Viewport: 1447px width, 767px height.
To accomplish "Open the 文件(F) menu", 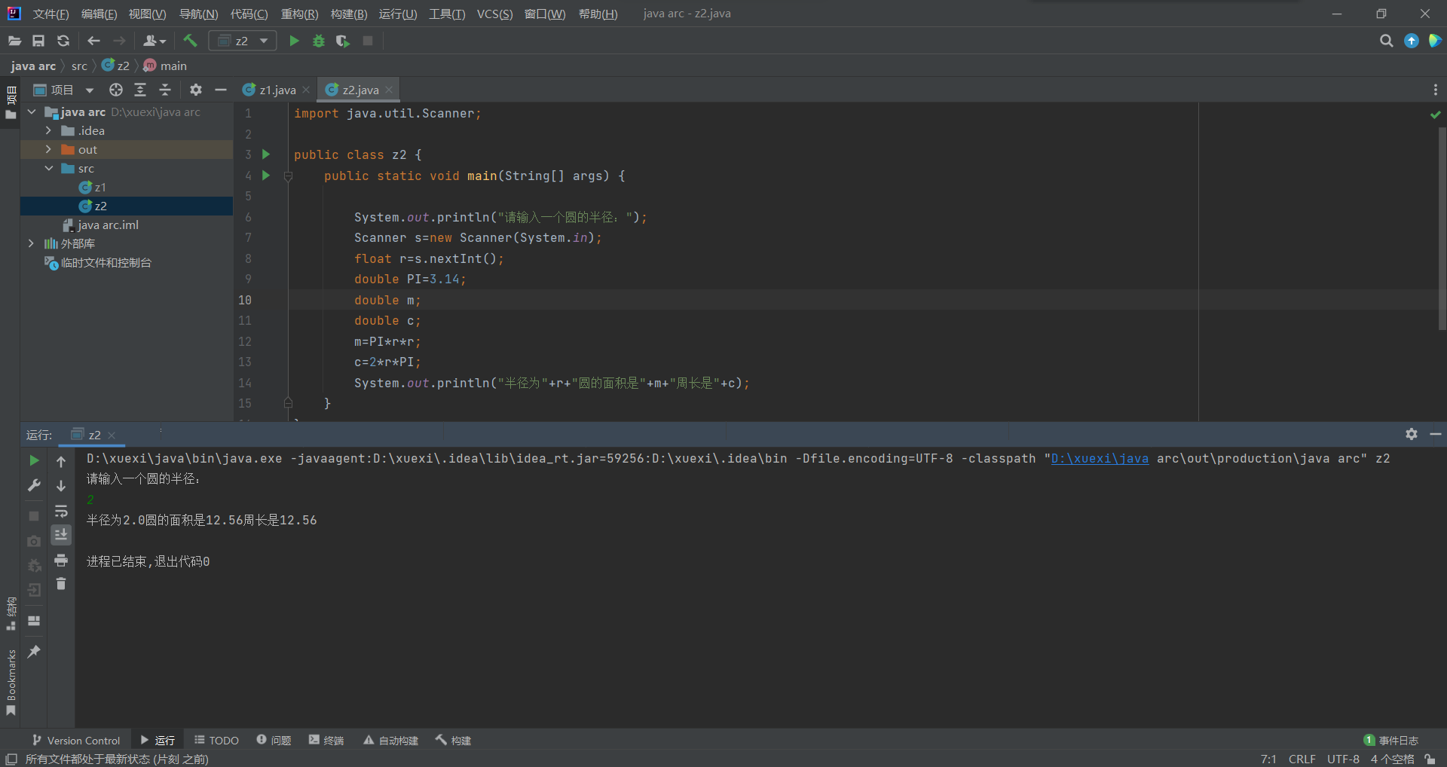I will (x=50, y=14).
